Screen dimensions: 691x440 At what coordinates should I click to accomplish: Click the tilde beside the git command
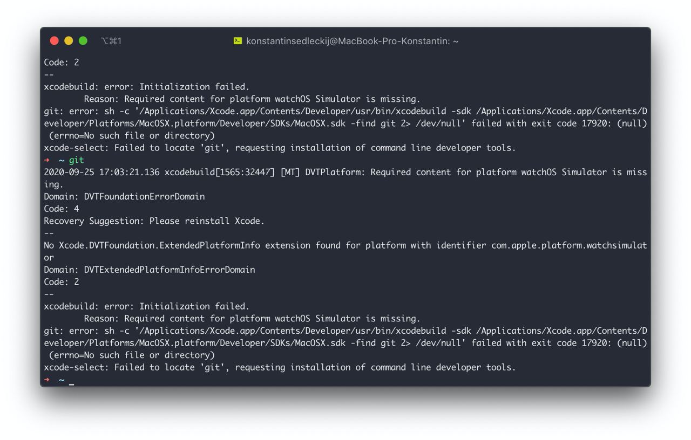pos(62,160)
